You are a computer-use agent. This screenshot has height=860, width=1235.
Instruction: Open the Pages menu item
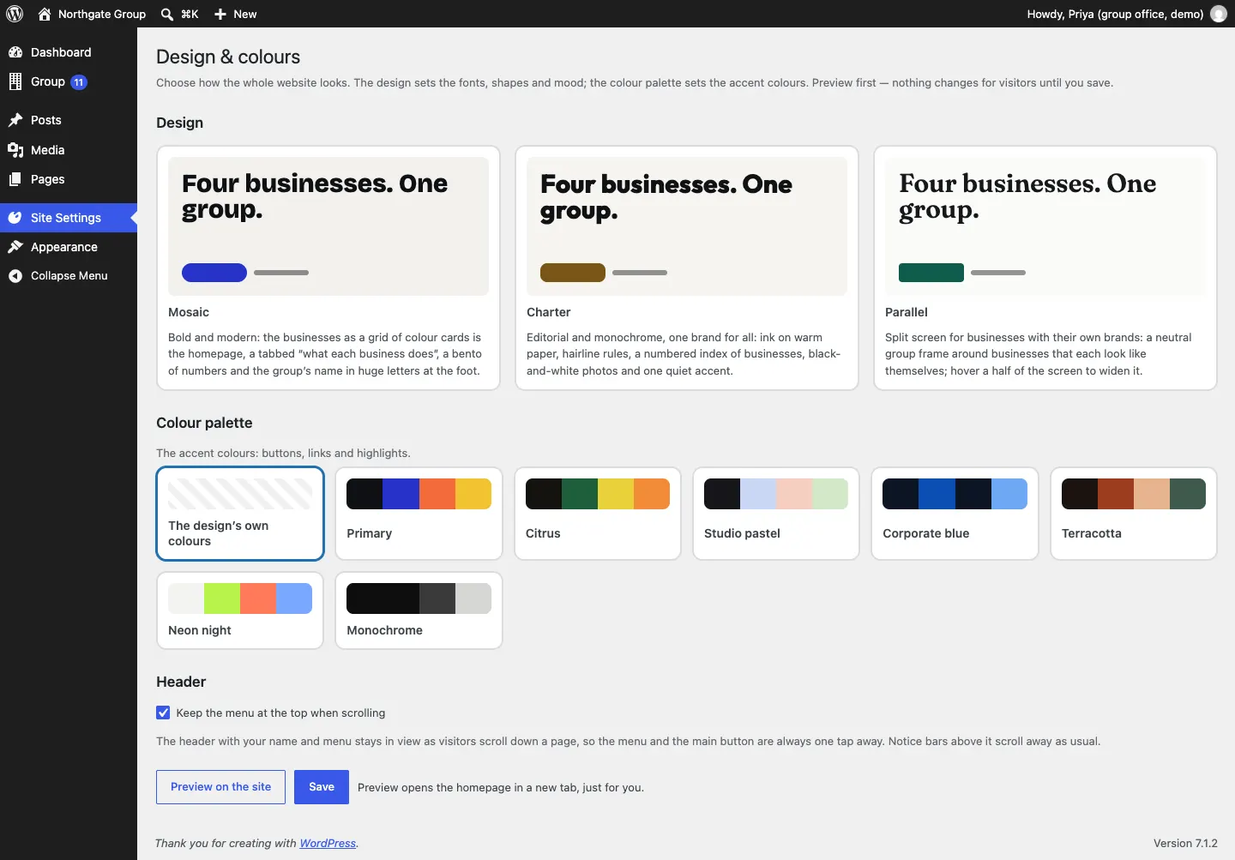pyautogui.click(x=69, y=179)
